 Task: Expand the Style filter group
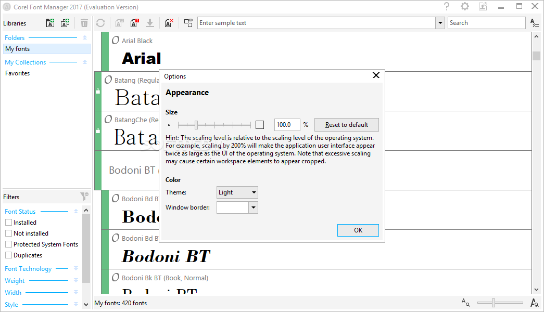(76, 304)
